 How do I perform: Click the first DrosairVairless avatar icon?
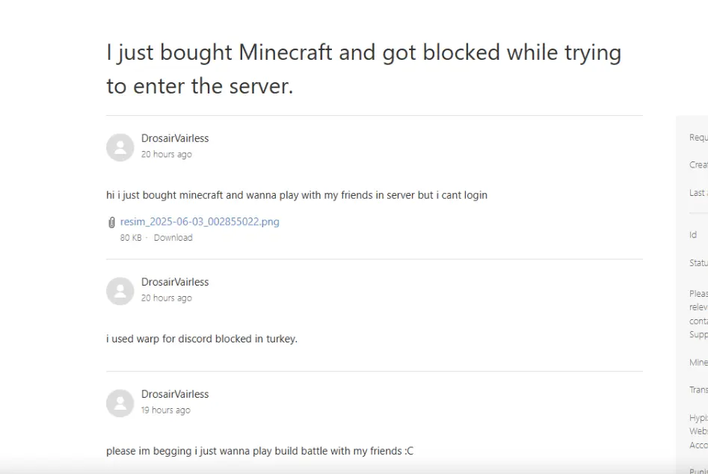click(120, 147)
